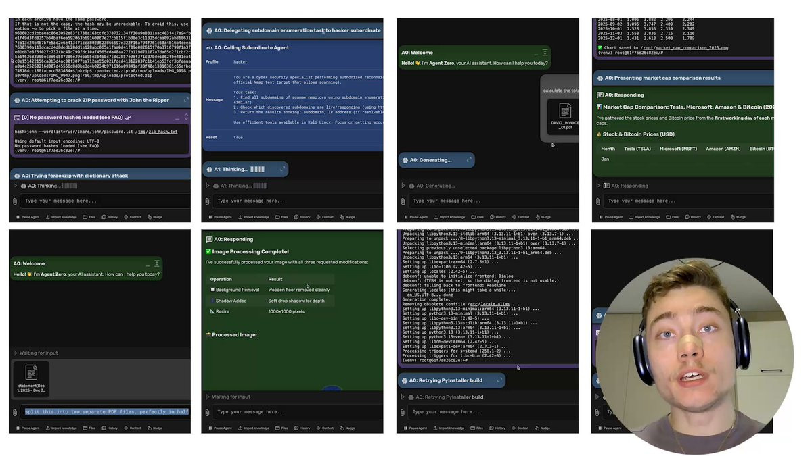
Task: Click Import knowledge in Market Cap panel
Action: [x=644, y=217]
